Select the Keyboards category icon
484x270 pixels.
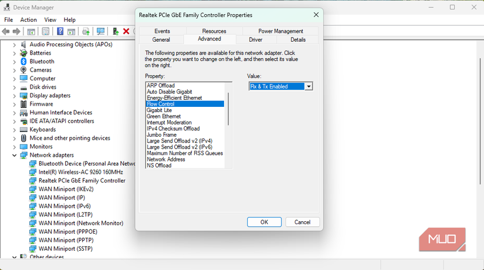click(23, 130)
